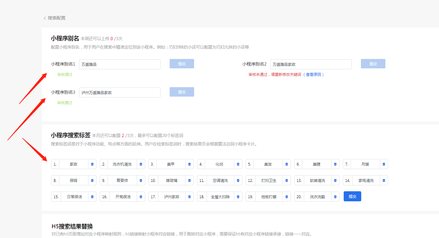Image resolution: width=439 pixels, height=238 pixels.
Task: Submit search tags with blue 提交 button
Action: [x=352, y=196]
